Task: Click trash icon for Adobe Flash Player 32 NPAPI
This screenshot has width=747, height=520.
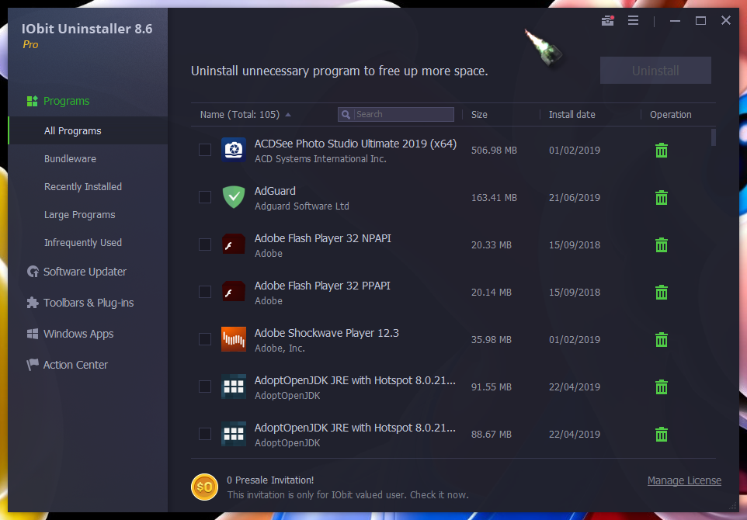Action: [662, 244]
